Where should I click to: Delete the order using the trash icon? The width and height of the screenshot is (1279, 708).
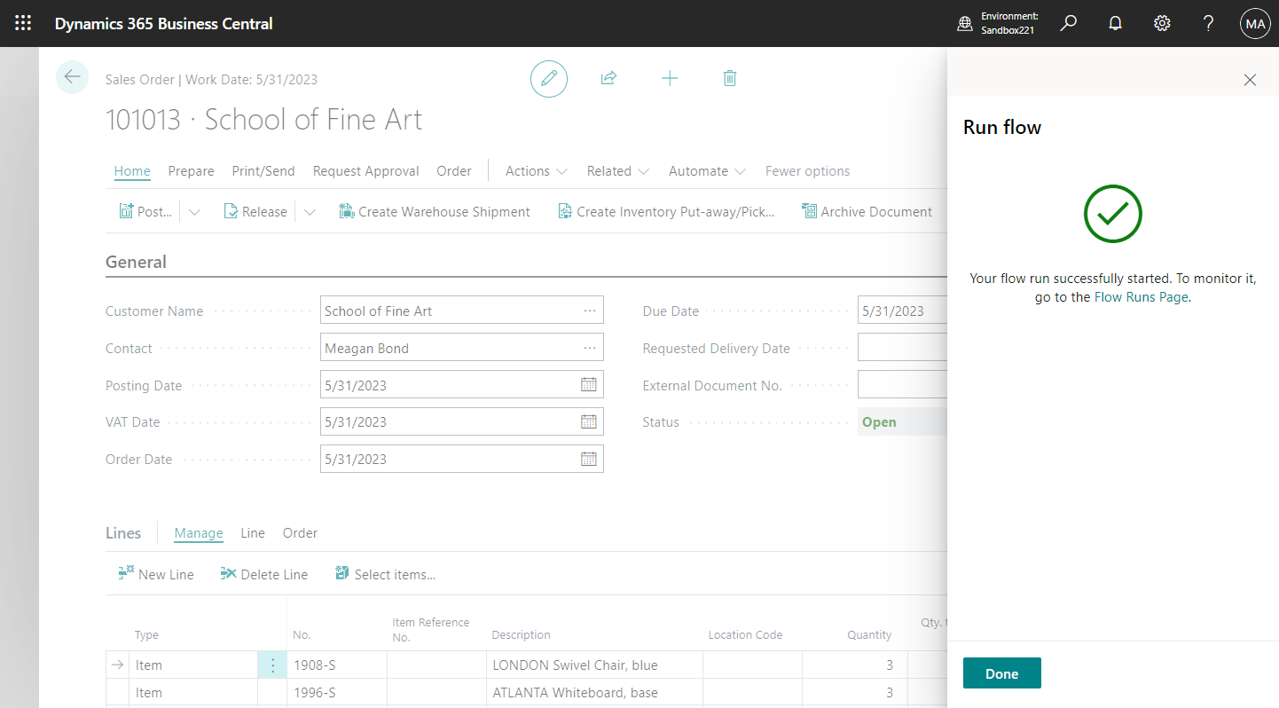click(x=730, y=78)
